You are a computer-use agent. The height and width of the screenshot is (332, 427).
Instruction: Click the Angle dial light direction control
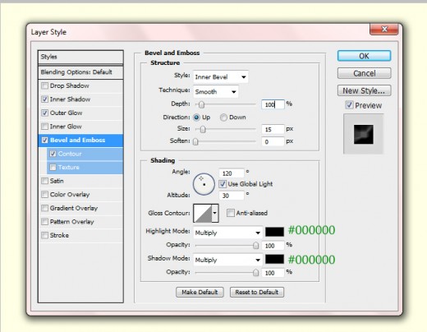pyautogui.click(x=204, y=184)
